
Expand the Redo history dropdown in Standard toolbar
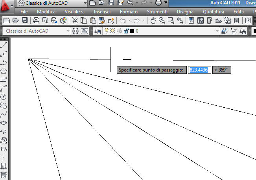click(x=144, y=20)
